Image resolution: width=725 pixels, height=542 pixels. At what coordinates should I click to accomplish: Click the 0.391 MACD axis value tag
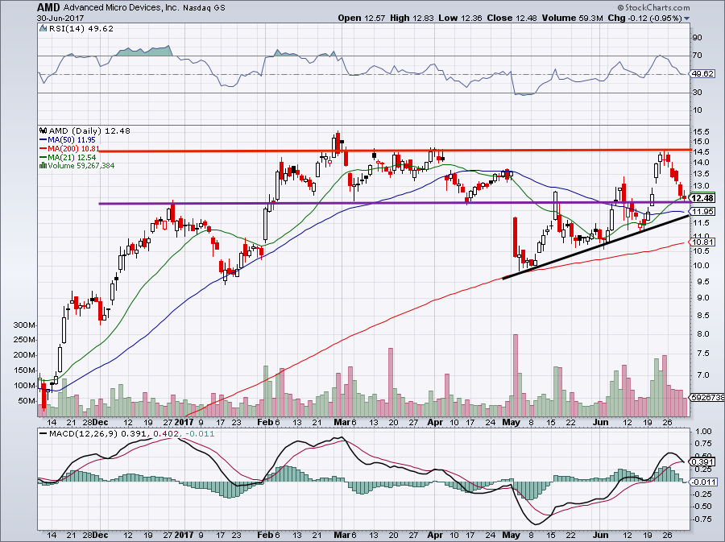point(702,461)
